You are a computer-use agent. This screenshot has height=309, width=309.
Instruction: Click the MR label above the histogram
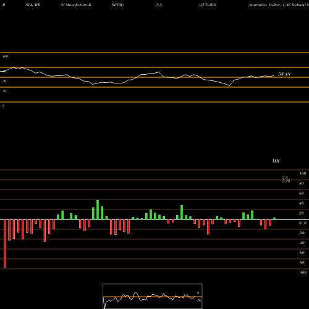pos(276,161)
